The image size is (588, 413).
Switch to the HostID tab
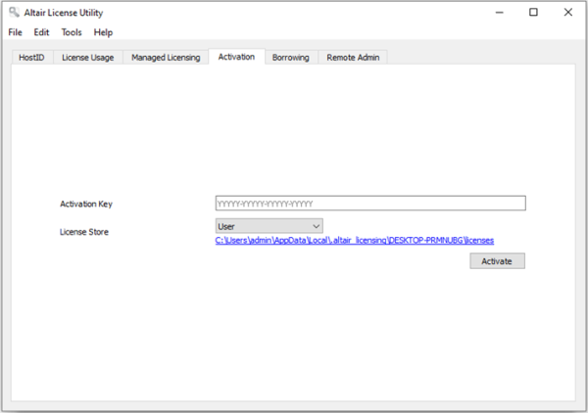[x=31, y=58]
